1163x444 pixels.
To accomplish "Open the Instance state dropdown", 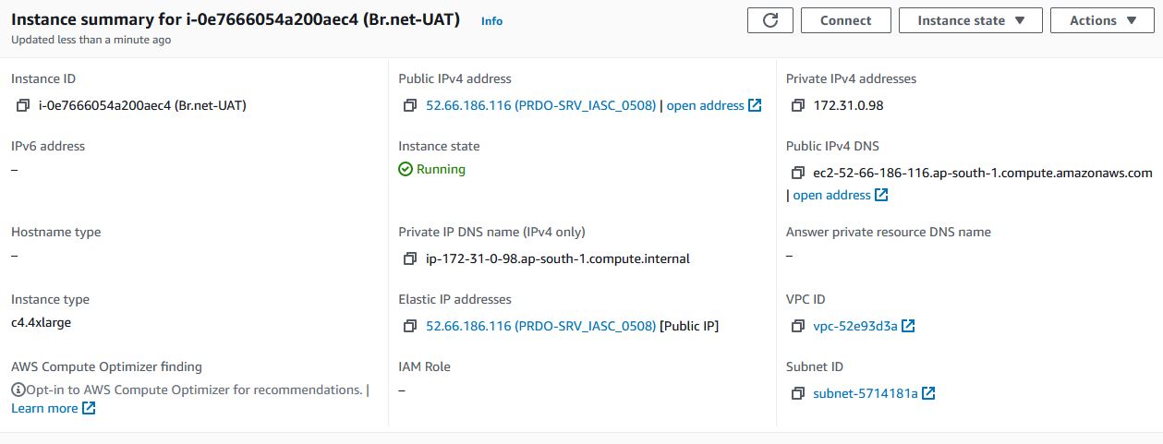I will coord(970,20).
